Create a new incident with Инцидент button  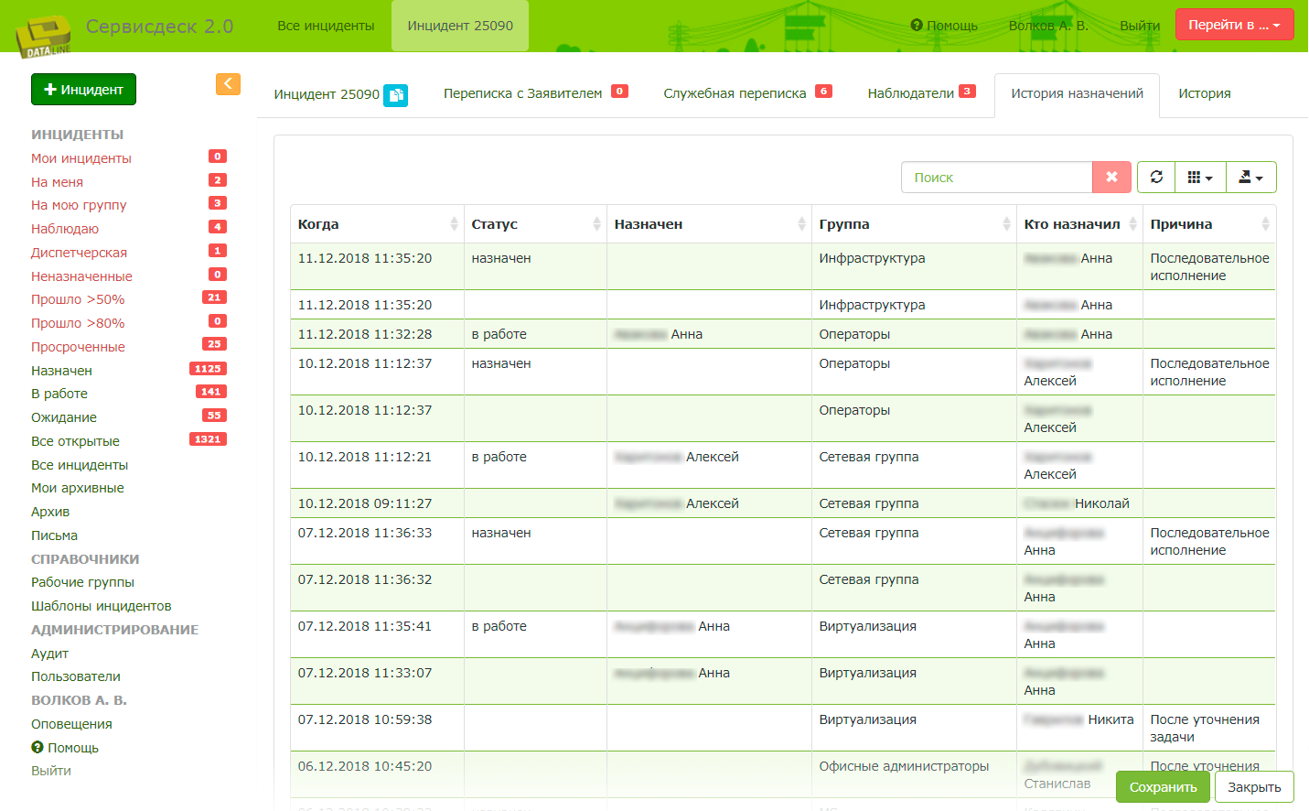pos(83,90)
